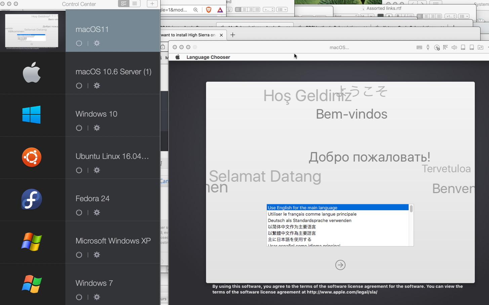
Task: Click the Assorted links.rtf window title
Action: (x=384, y=8)
